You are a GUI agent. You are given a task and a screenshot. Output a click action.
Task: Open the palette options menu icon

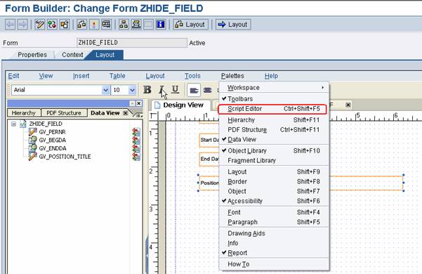tap(138, 115)
